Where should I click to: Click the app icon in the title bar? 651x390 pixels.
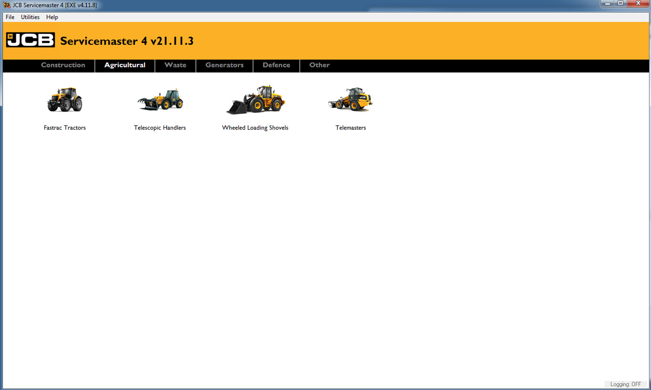pos(7,5)
